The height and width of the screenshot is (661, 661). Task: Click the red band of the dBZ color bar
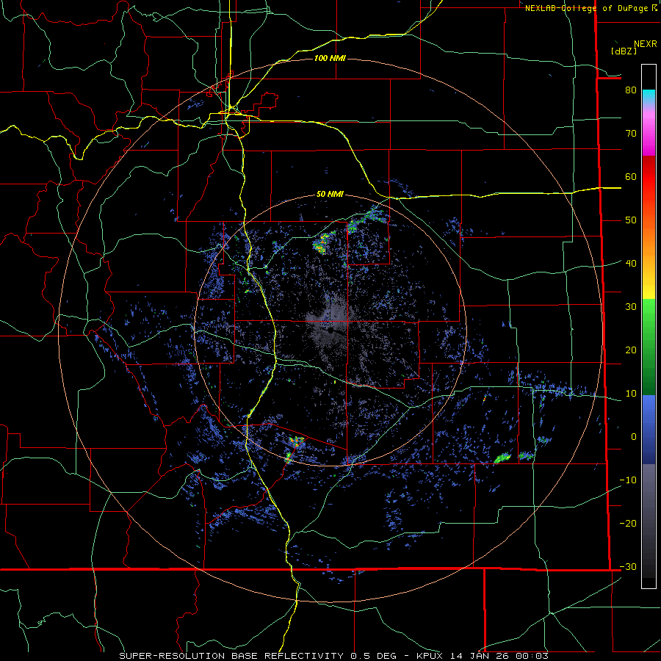point(649,177)
